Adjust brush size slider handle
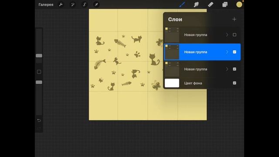Image resolution: width=279 pixels, height=157 pixels. point(39,56)
